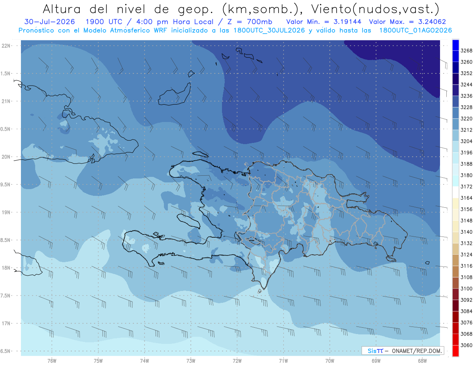Screen dimensions: 474x366
Task: Click the '3236' colorbar value
Action: (x=466, y=96)
